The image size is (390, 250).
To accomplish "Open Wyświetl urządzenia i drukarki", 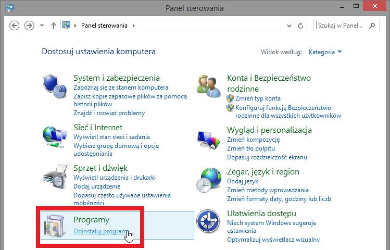I will (115, 178).
